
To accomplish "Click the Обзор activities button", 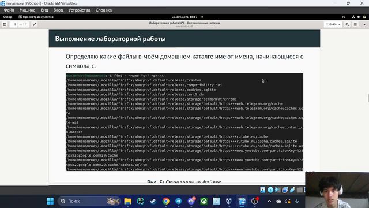I will tap(7, 17).
